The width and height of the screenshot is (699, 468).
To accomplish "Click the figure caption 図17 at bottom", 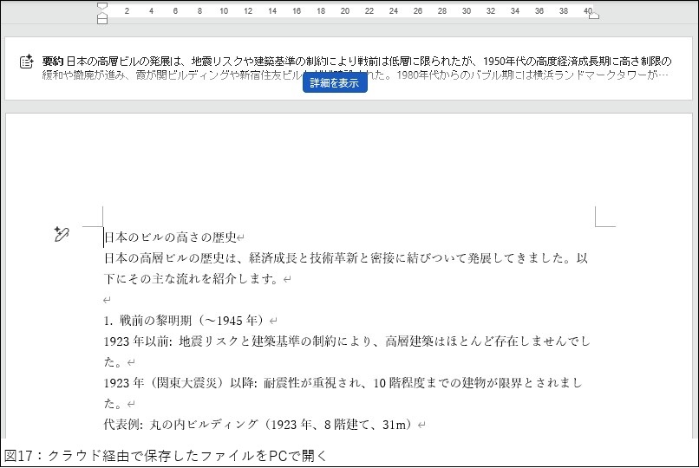I will point(165,456).
